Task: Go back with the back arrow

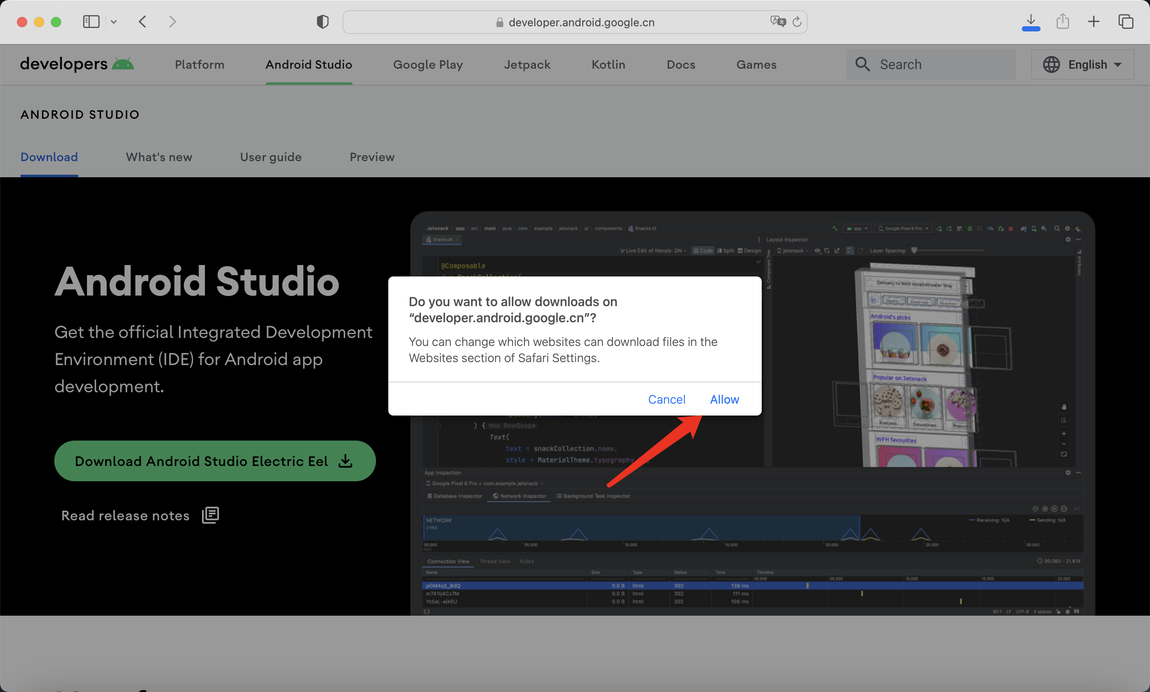Action: (143, 22)
